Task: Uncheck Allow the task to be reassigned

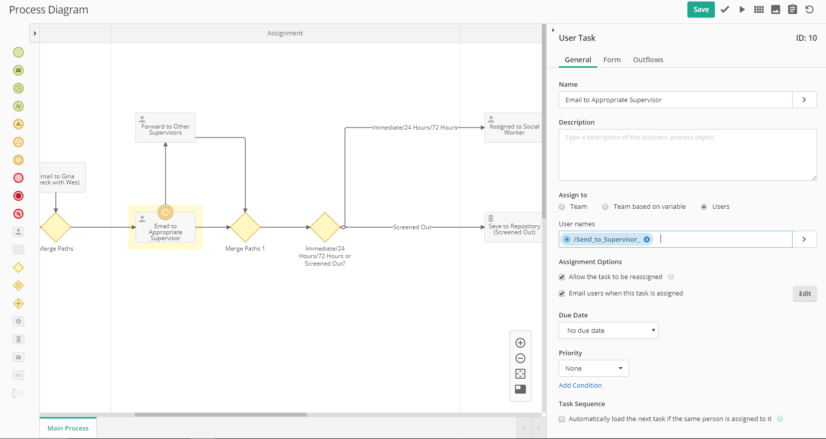Action: (562, 277)
